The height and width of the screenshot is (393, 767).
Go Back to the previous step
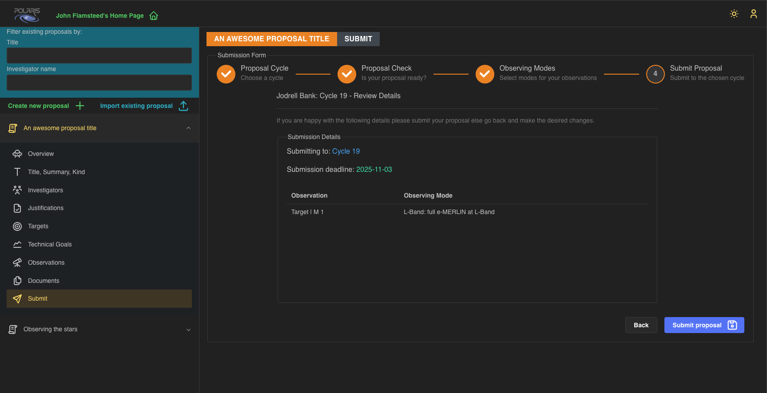point(641,325)
